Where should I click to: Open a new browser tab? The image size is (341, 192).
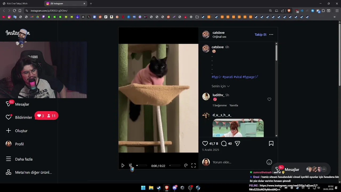pos(91,3)
